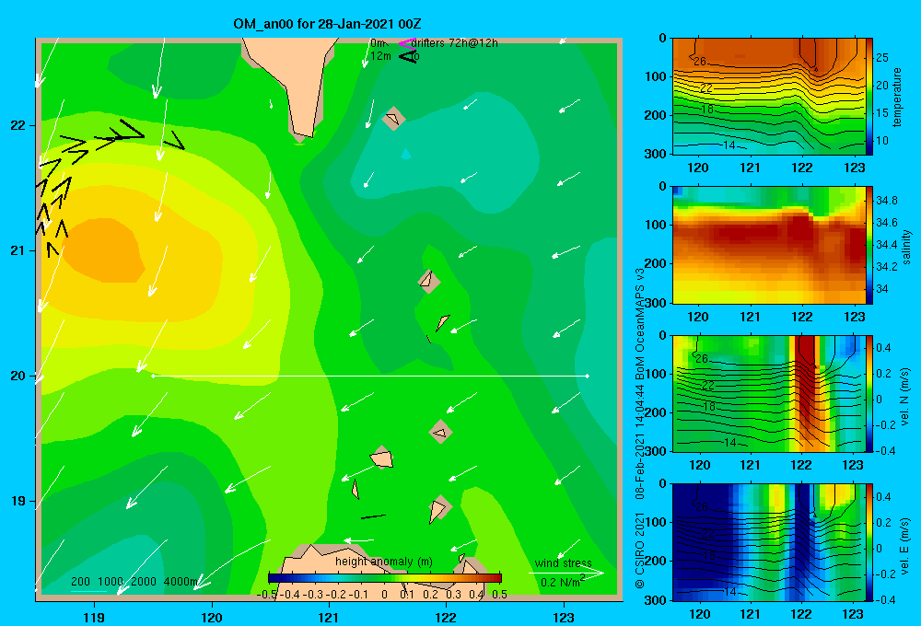Click the black 12m arrow legend symbol

click(x=407, y=56)
